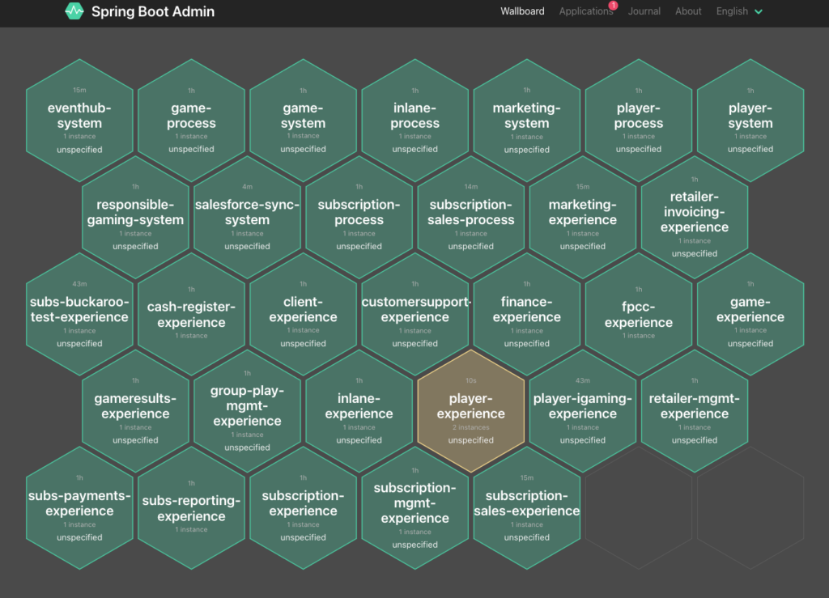The width and height of the screenshot is (829, 598).
Task: Open the Journal page
Action: tap(644, 11)
